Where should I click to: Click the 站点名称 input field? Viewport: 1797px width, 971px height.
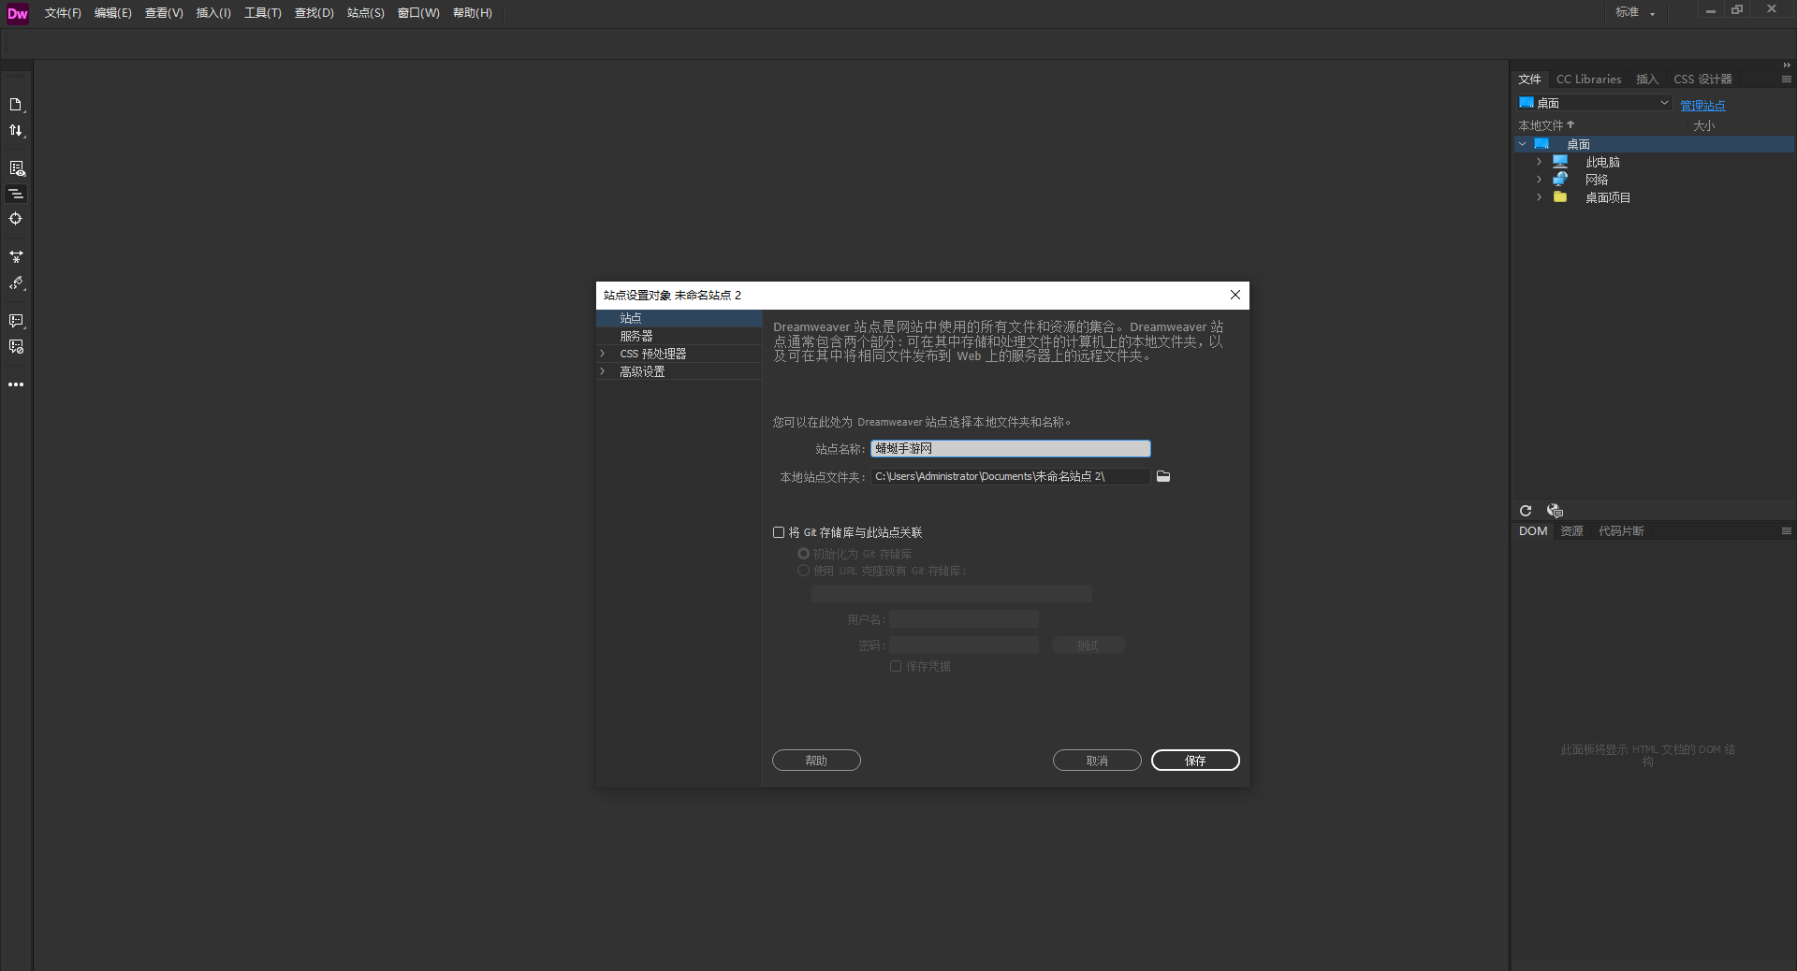point(1011,449)
